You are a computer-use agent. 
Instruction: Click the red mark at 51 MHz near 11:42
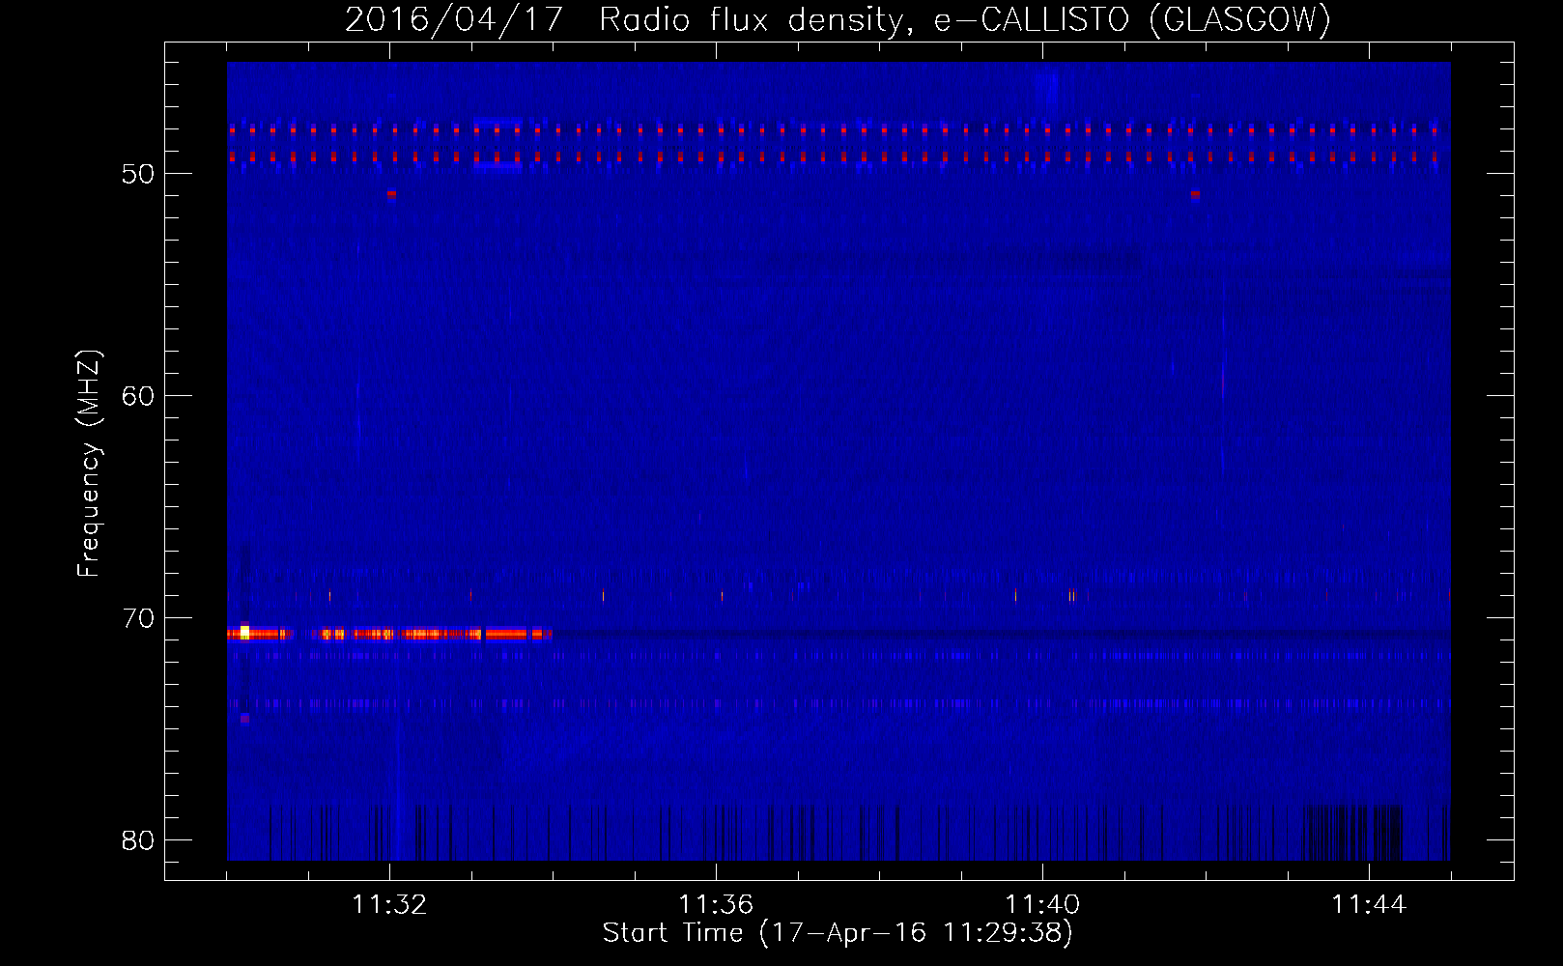[x=1196, y=194]
